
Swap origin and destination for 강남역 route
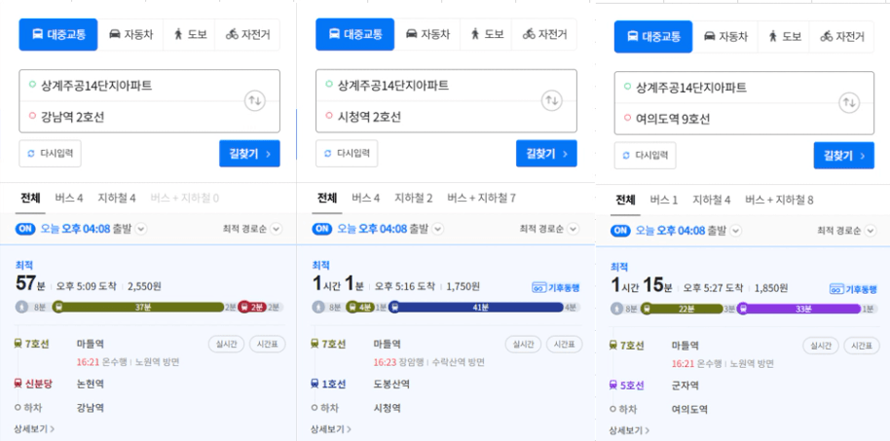254,101
